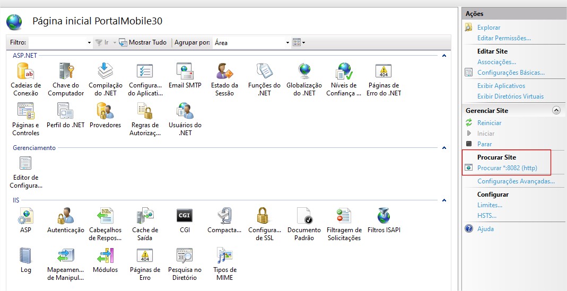Click the Explorar folder icon
The height and width of the screenshot is (291, 567).
click(x=469, y=27)
